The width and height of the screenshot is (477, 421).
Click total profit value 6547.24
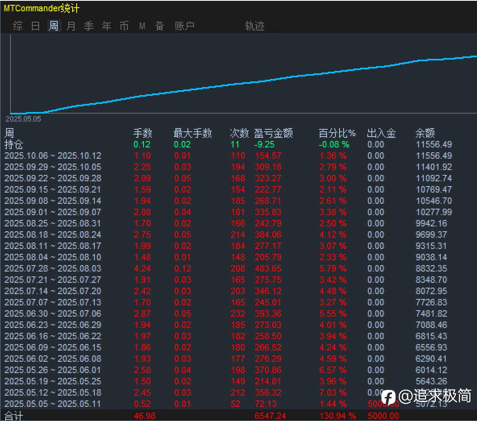pyautogui.click(x=270, y=416)
